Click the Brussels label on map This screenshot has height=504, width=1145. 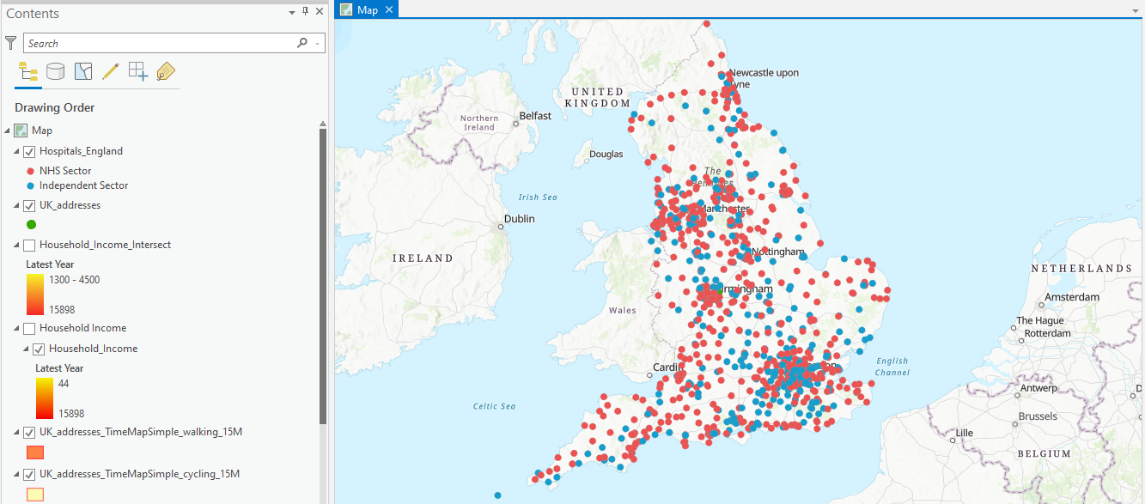point(1038,416)
